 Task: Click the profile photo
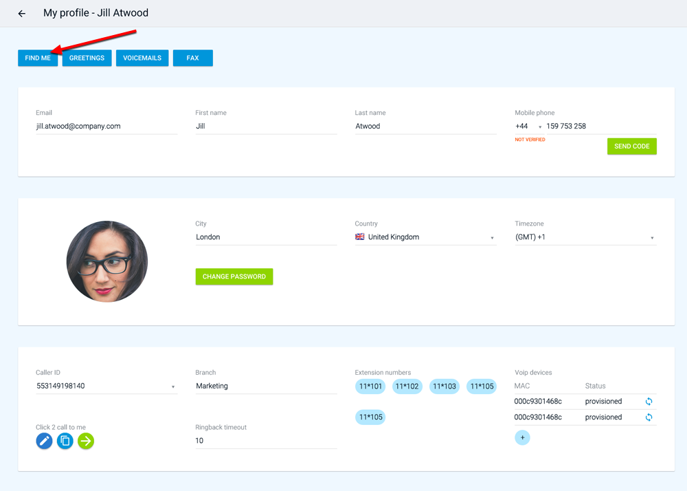[x=107, y=261]
